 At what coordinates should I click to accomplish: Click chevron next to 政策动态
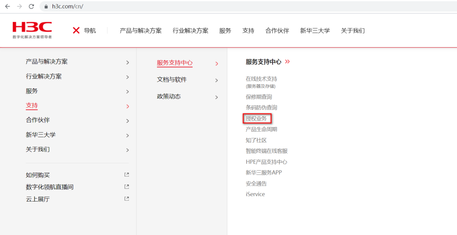pyautogui.click(x=217, y=97)
